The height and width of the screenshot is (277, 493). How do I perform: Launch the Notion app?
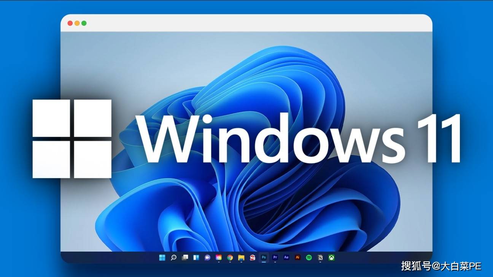tap(321, 258)
